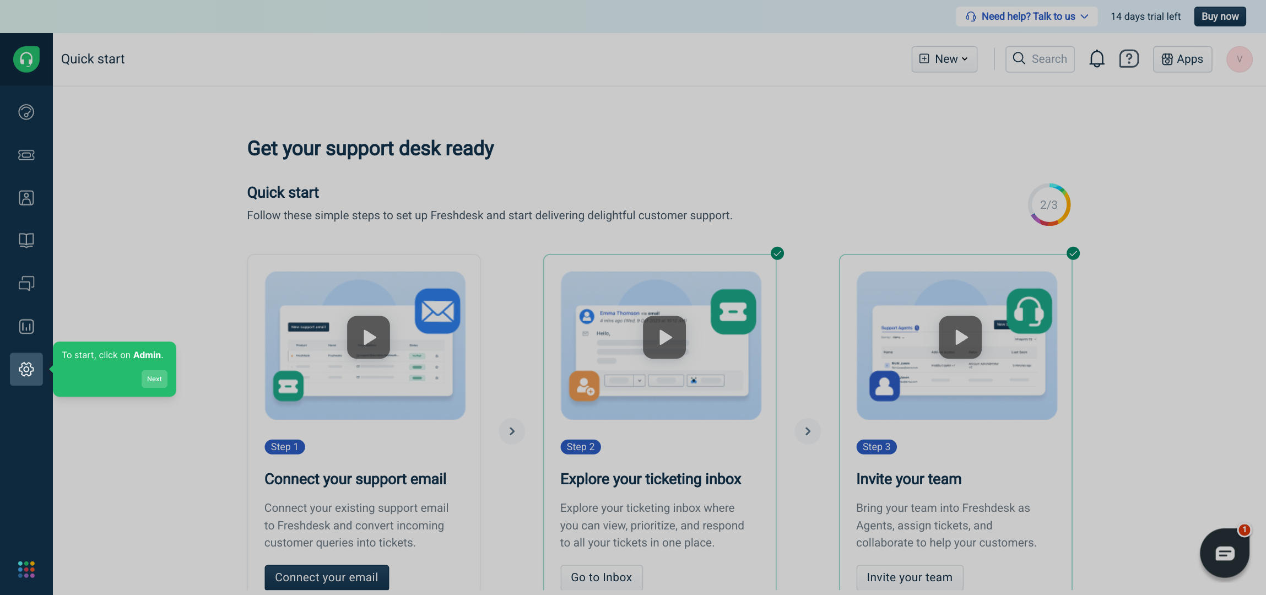Open the Dashboard icon in sidebar
Screen dimensions: 1266x595
click(26, 112)
